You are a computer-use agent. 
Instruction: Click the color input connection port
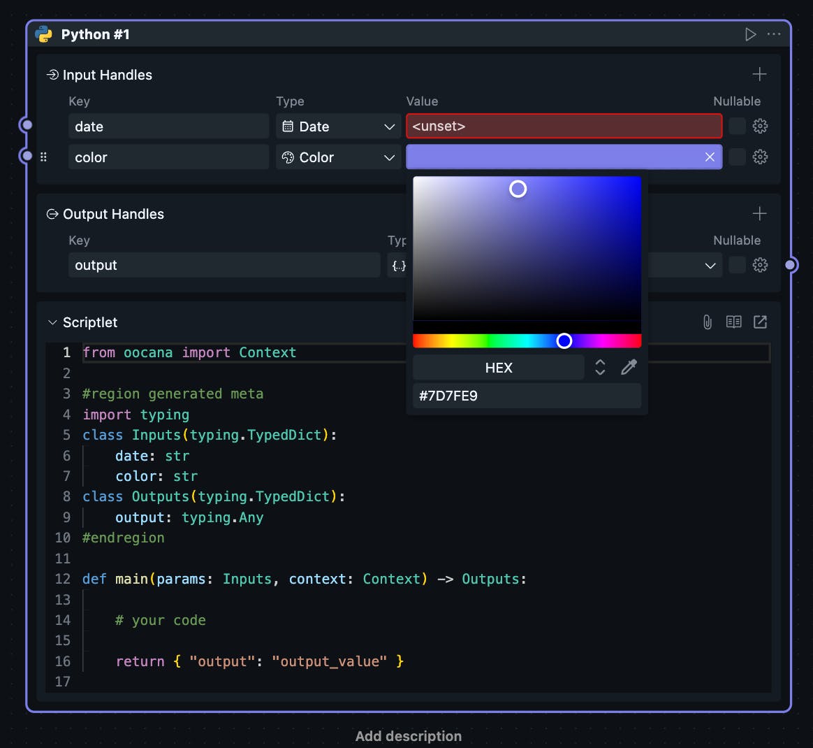pos(27,156)
